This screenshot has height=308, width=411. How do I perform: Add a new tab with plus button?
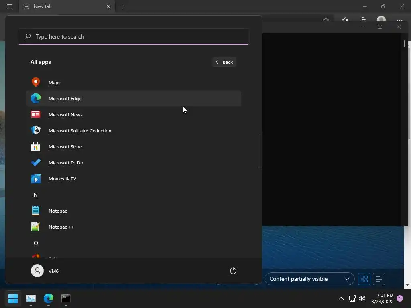click(122, 6)
